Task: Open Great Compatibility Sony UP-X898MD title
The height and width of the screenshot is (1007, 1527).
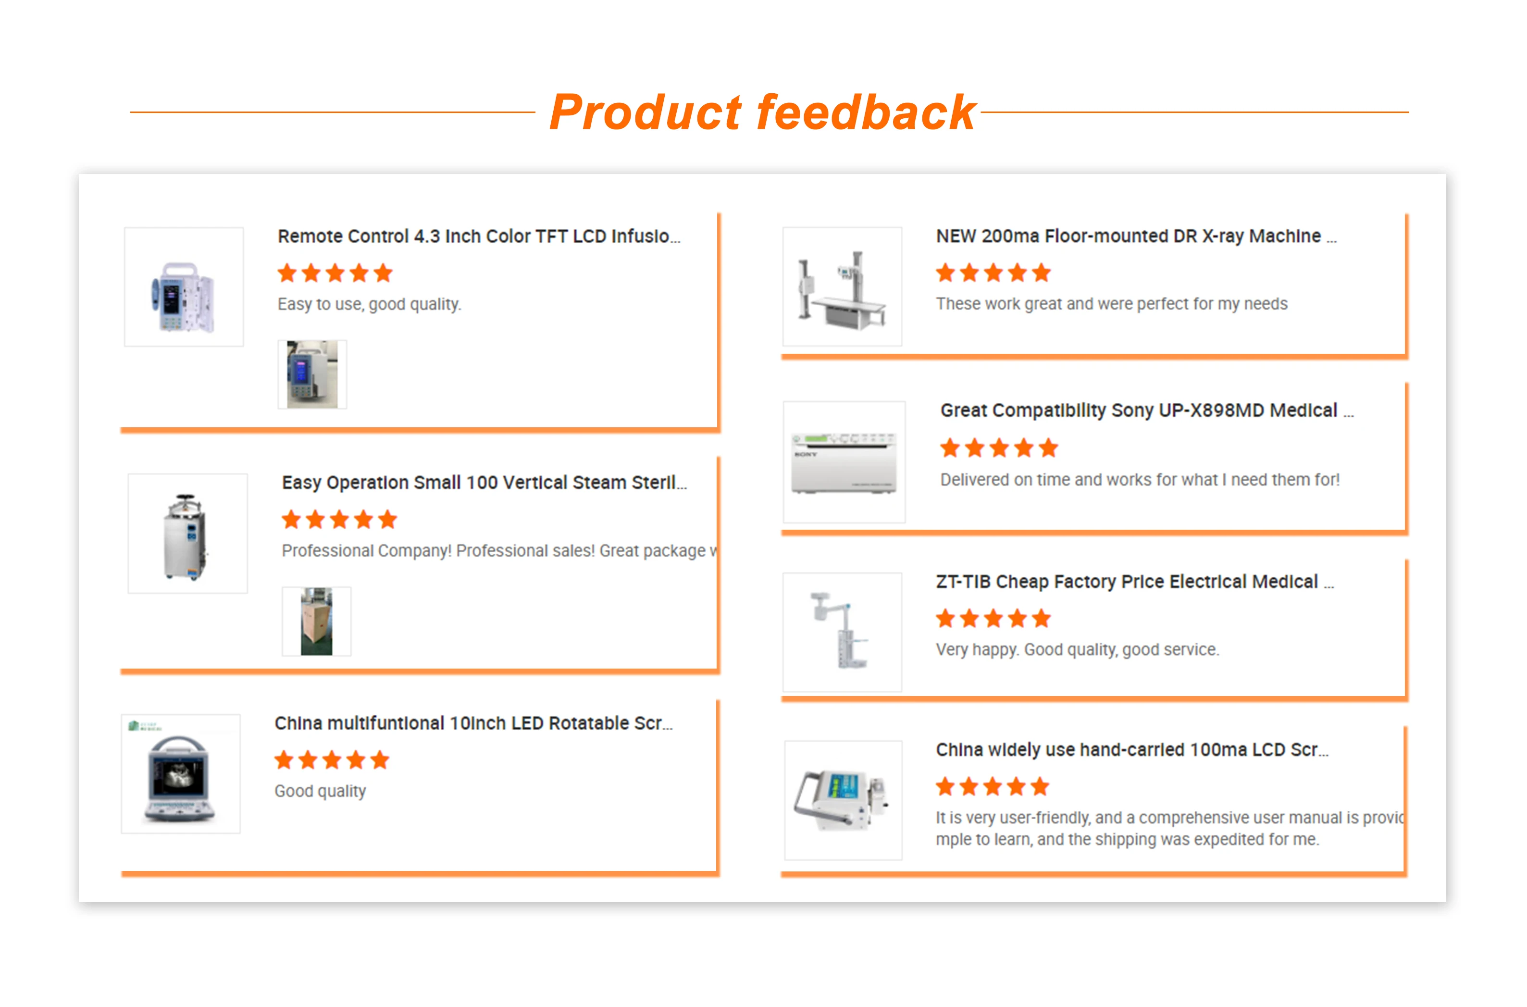Action: (x=1146, y=410)
